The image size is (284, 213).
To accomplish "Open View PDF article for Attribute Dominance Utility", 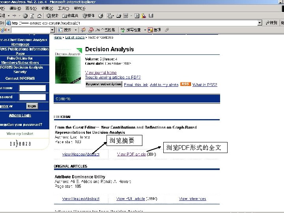I will pos(131,199).
